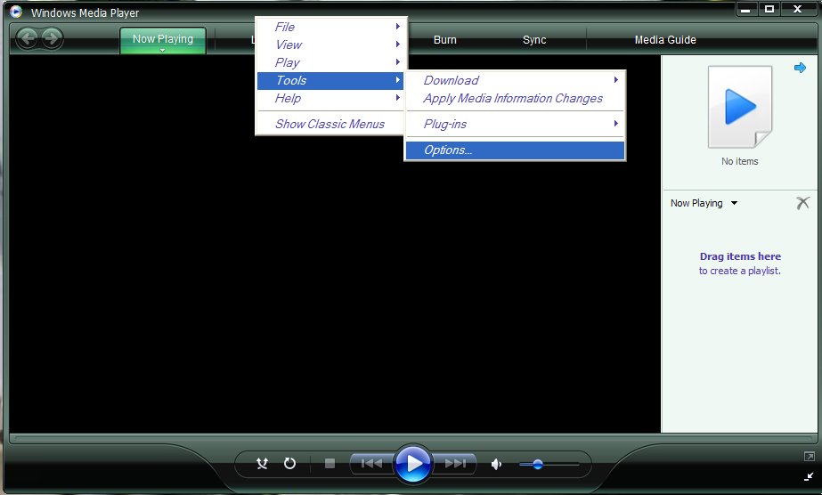Screen dimensions: 822x495
Task: Toggle repeat playback mode
Action: (x=289, y=464)
